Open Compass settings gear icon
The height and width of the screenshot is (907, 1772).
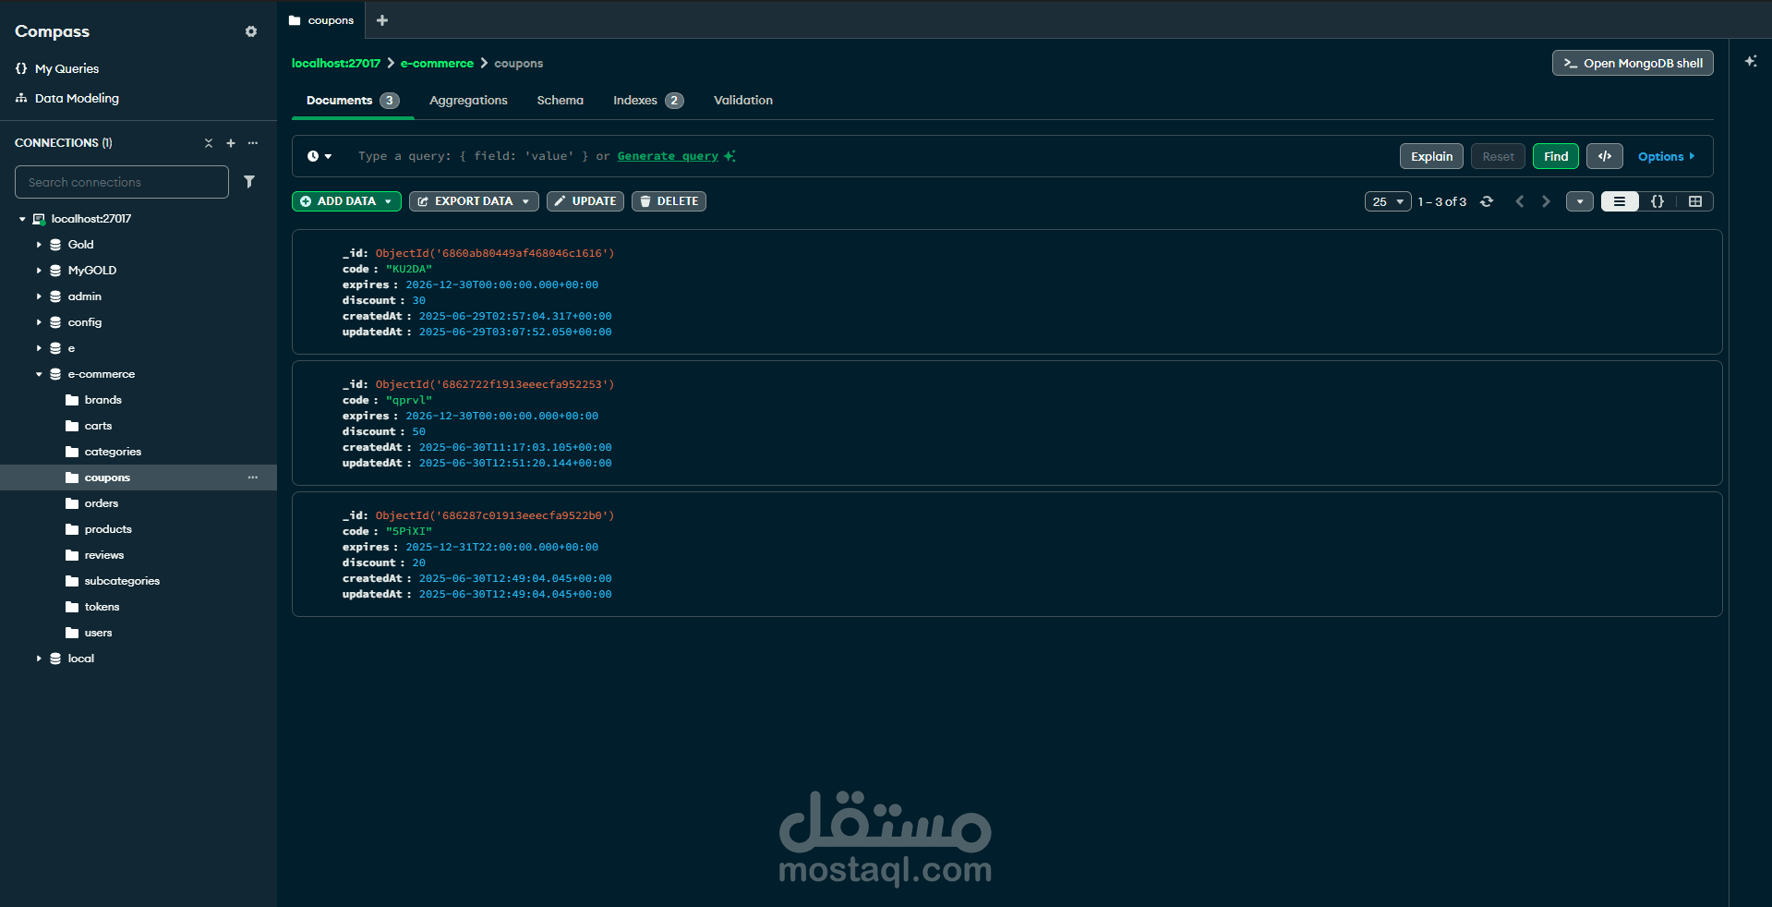250,31
